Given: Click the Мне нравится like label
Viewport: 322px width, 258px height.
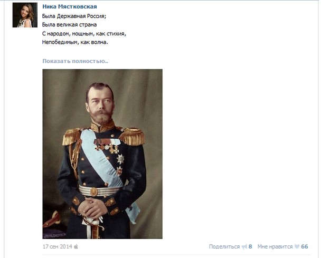Looking at the screenshot, I should tap(275, 246).
